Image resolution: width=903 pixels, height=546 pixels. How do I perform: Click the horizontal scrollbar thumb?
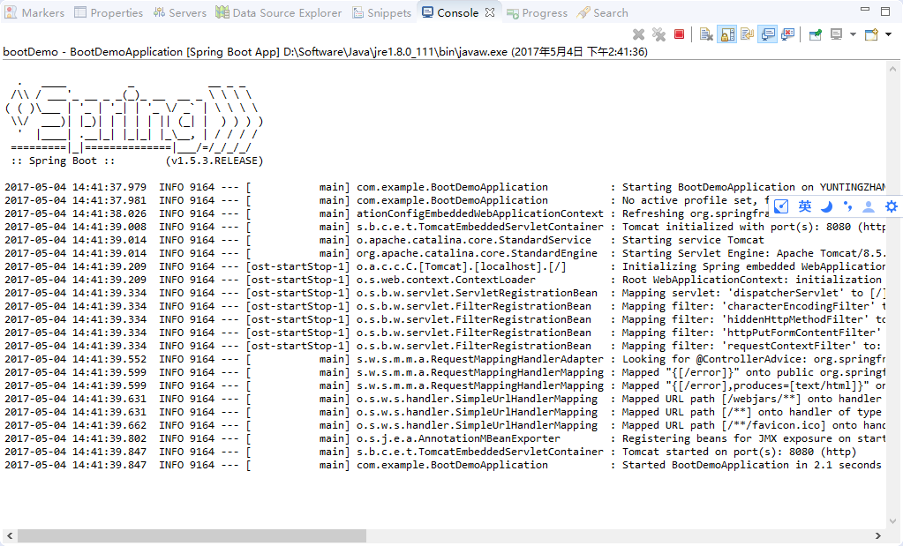tap(192, 535)
